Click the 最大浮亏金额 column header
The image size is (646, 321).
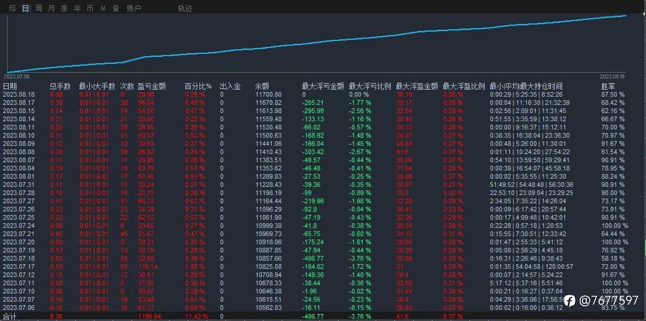(323, 87)
